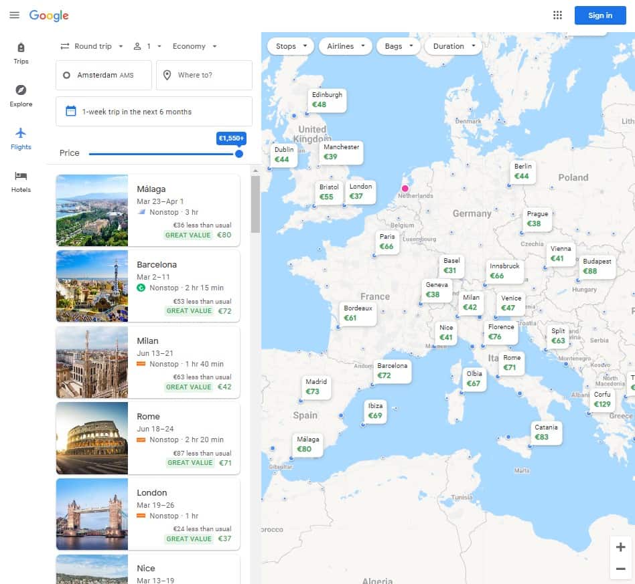Zoom out on the map
The width and height of the screenshot is (635, 584).
pos(620,569)
